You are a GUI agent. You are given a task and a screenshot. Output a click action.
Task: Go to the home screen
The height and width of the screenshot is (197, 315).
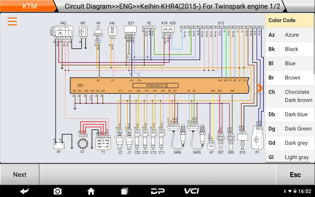point(91,191)
